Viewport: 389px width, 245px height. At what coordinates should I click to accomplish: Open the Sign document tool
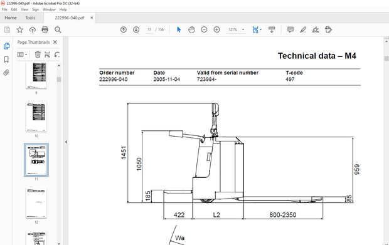click(316, 29)
